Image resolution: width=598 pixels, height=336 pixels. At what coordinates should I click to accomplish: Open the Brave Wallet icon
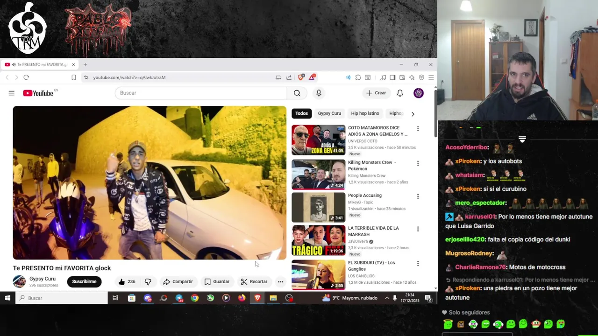(x=402, y=77)
